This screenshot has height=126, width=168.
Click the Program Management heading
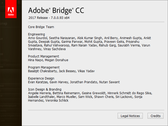coord(44,67)
